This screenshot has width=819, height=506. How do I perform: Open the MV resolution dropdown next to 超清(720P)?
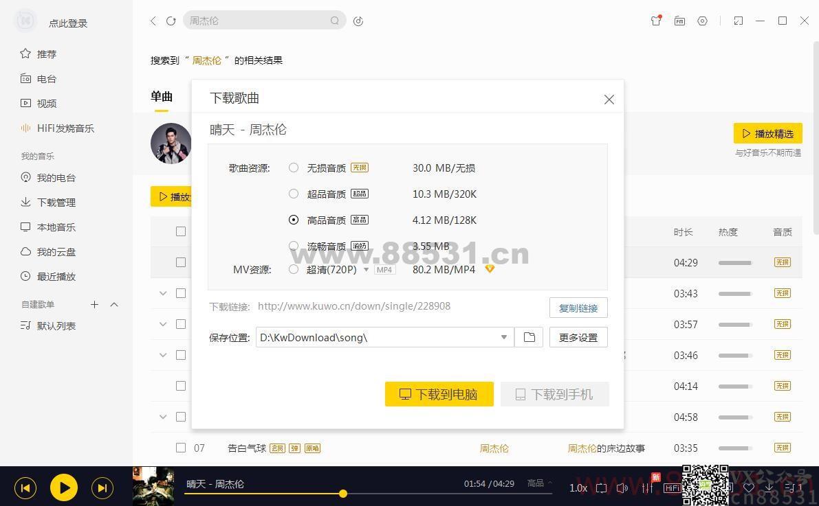[366, 270]
